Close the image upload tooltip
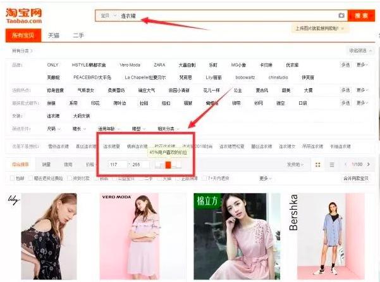This screenshot has width=380, height=282. click(x=343, y=29)
